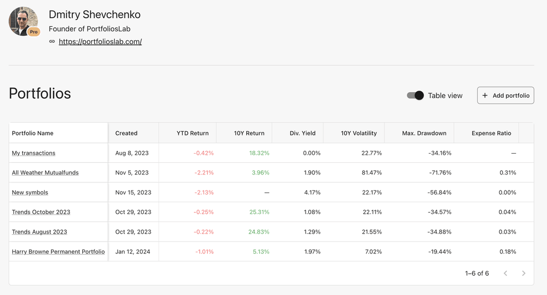Toggle the Table view switch
Screen dimensions: 547x295
pyautogui.click(x=415, y=95)
